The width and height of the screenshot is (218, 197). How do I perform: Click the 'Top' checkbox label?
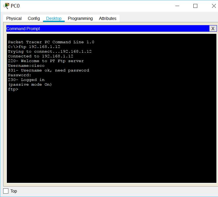(x=14, y=191)
